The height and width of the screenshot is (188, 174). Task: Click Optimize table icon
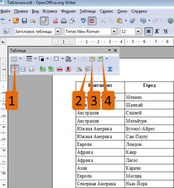pyautogui.click(x=101, y=59)
